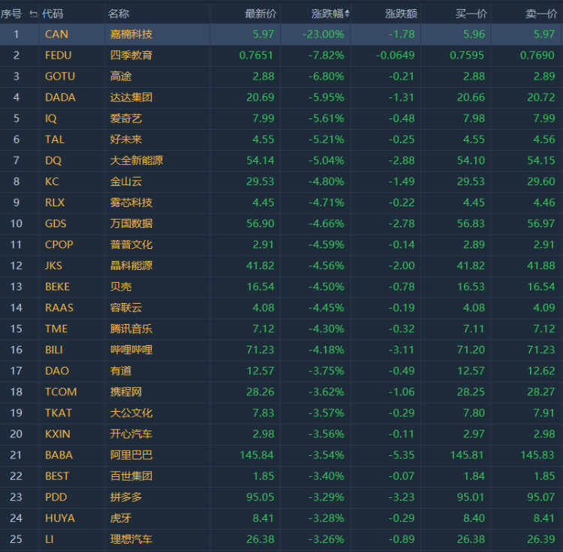Viewport: 563px width, 552px height.
Task: Select the RAAS ticker
Action: (x=59, y=307)
